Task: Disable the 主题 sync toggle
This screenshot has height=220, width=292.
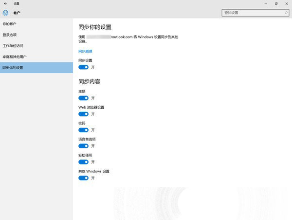Action: pos(83,98)
